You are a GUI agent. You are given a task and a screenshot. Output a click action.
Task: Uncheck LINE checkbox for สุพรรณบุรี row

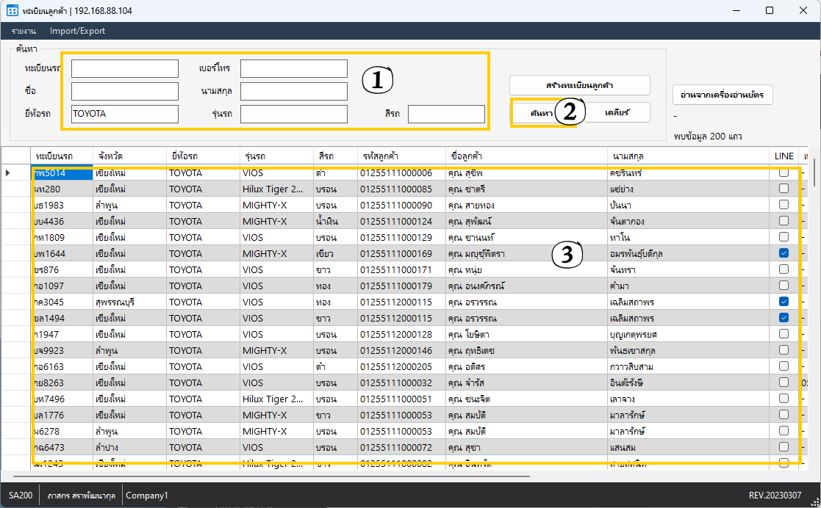click(784, 302)
